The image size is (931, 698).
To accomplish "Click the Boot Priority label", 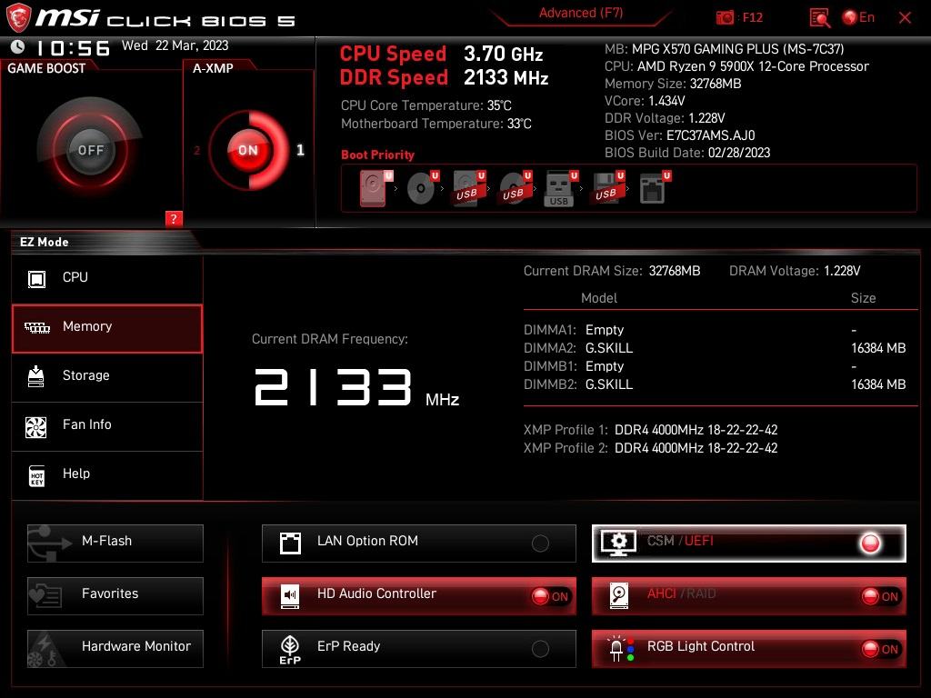I will [377, 155].
